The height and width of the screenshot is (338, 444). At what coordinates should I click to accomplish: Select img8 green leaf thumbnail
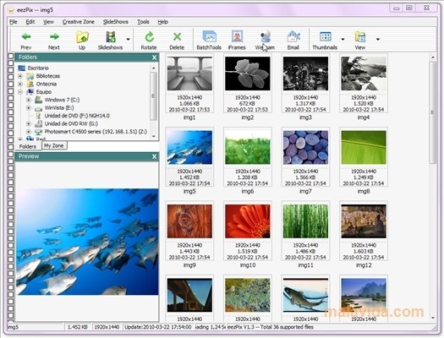(364, 147)
